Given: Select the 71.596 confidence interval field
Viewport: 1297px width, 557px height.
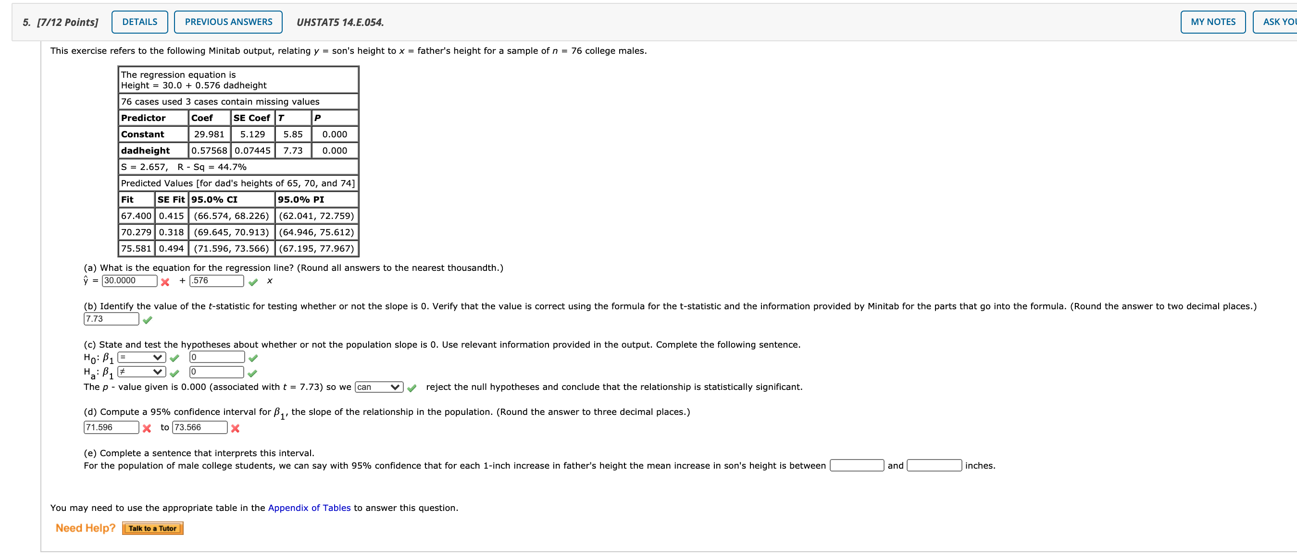Looking at the screenshot, I should pyautogui.click(x=111, y=427).
